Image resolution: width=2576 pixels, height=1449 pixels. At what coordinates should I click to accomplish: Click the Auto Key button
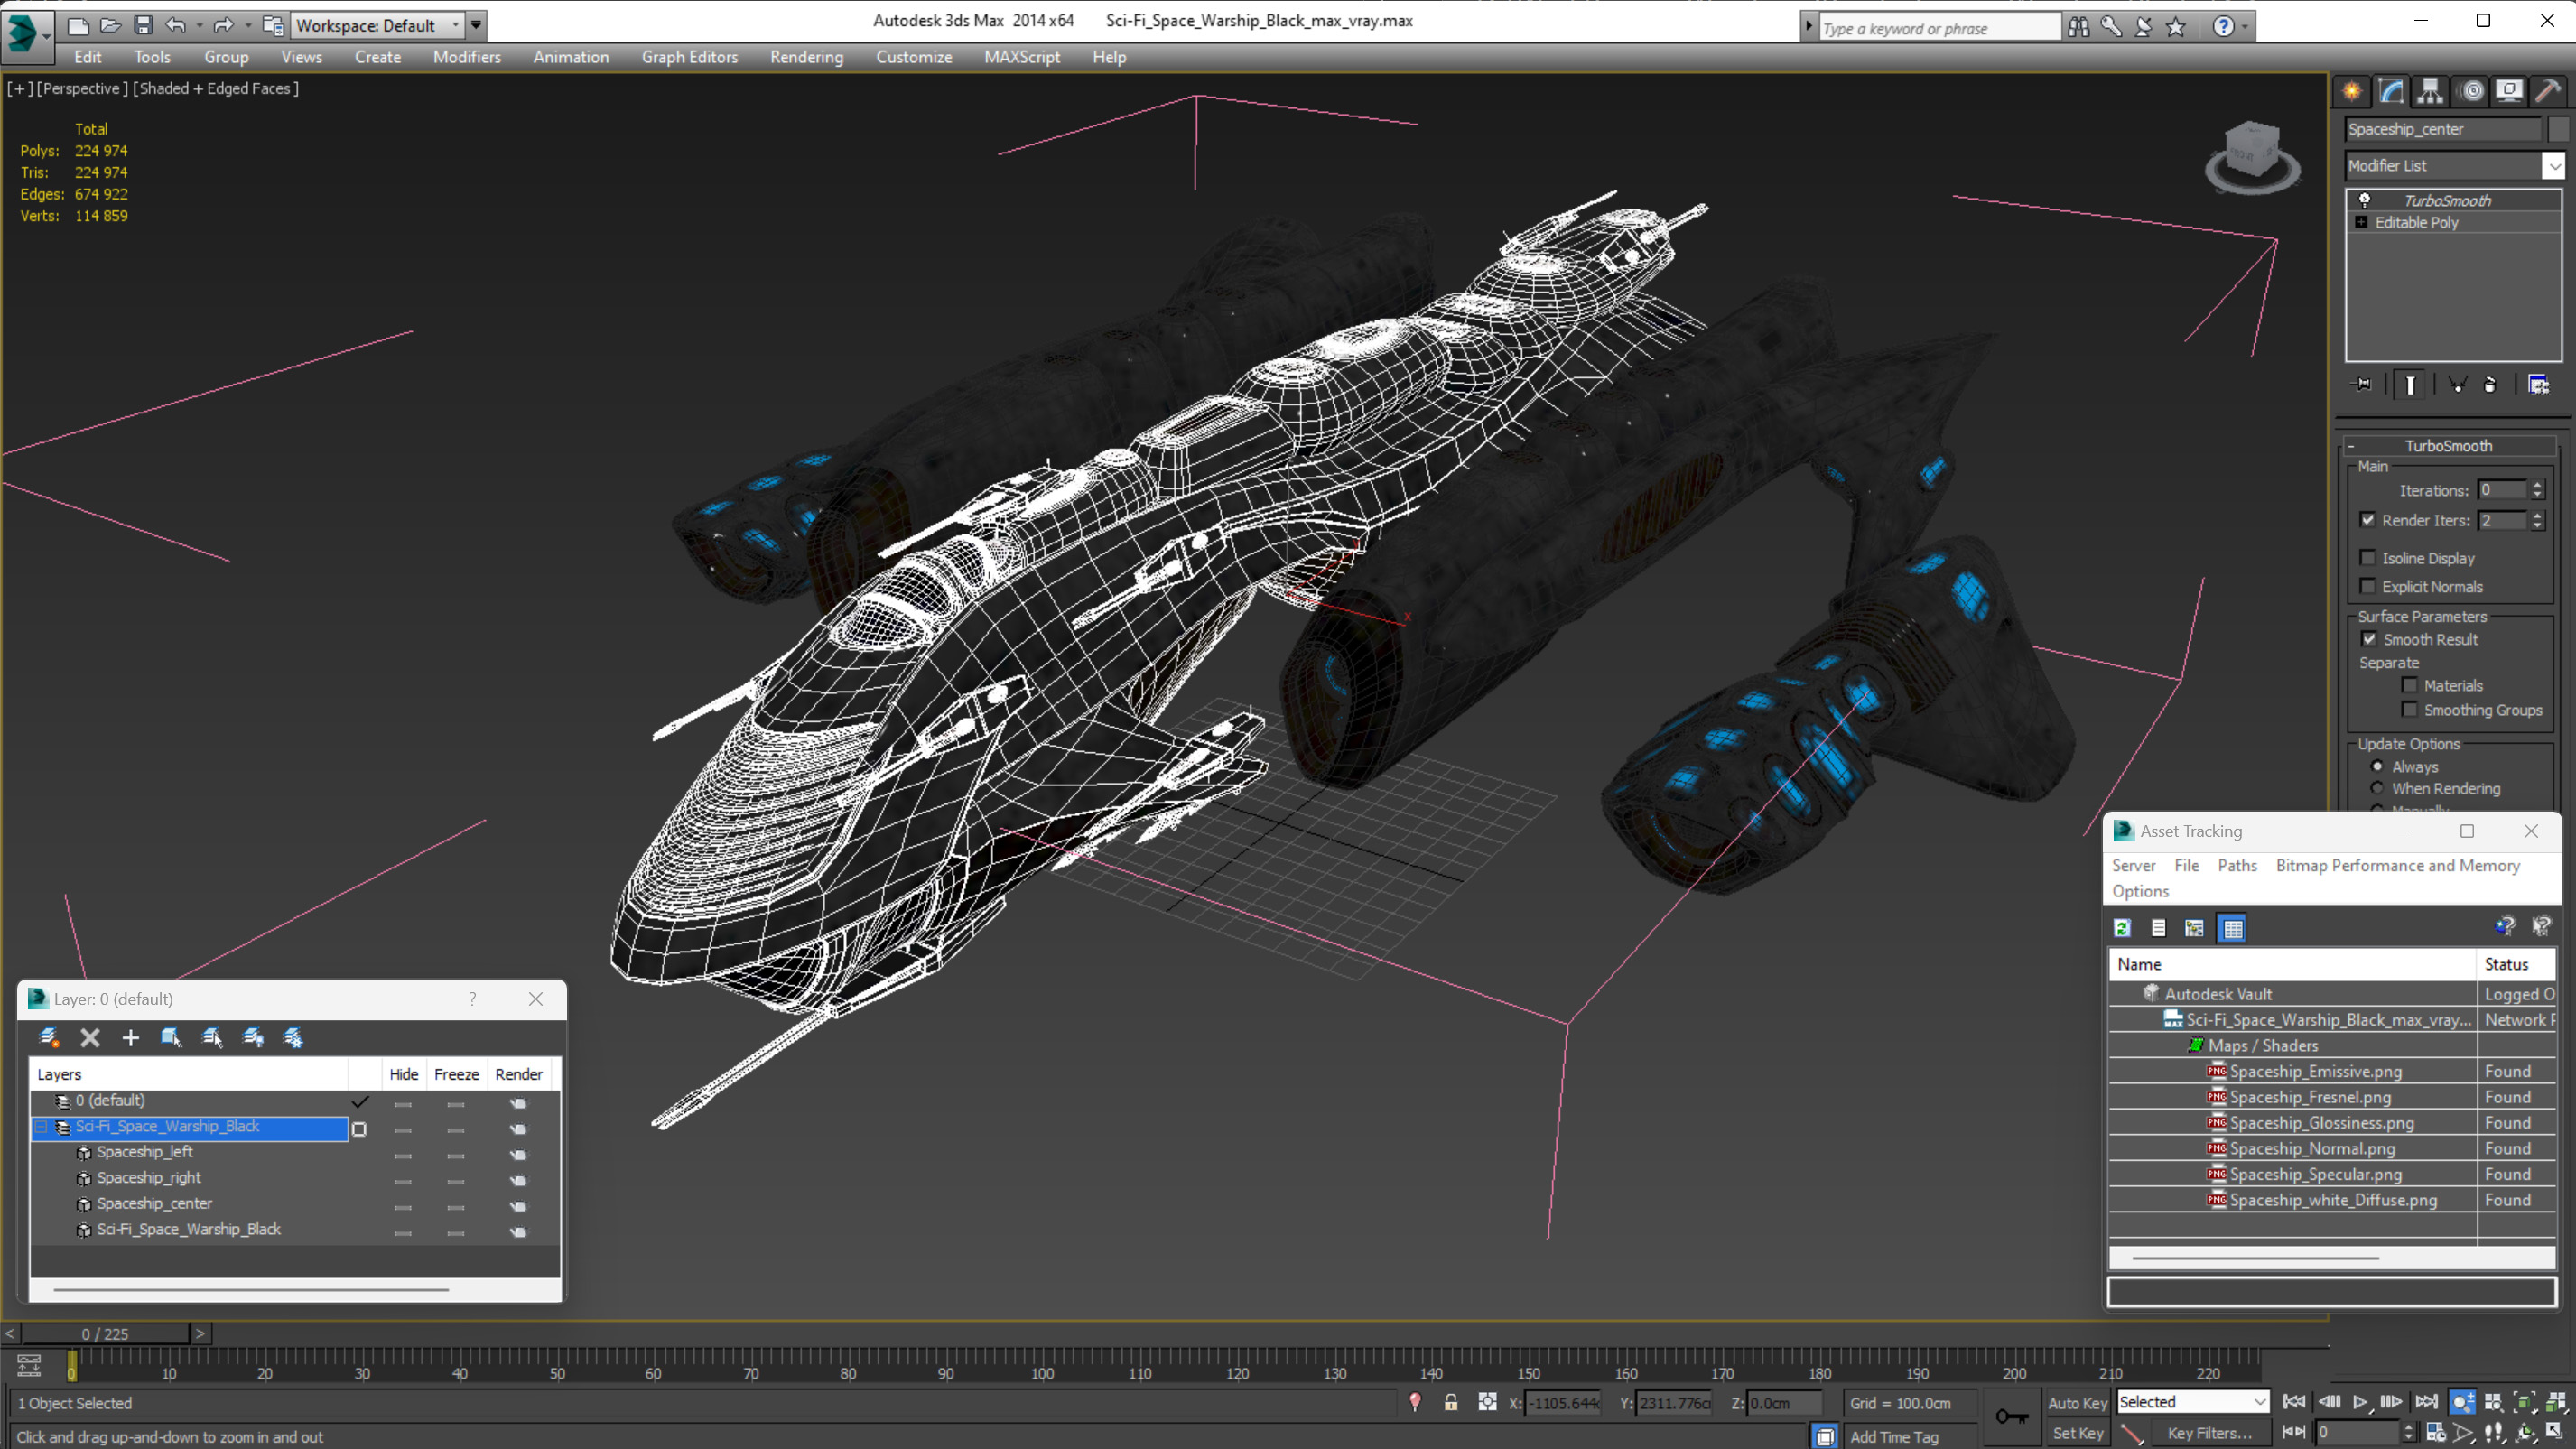coord(2076,1403)
